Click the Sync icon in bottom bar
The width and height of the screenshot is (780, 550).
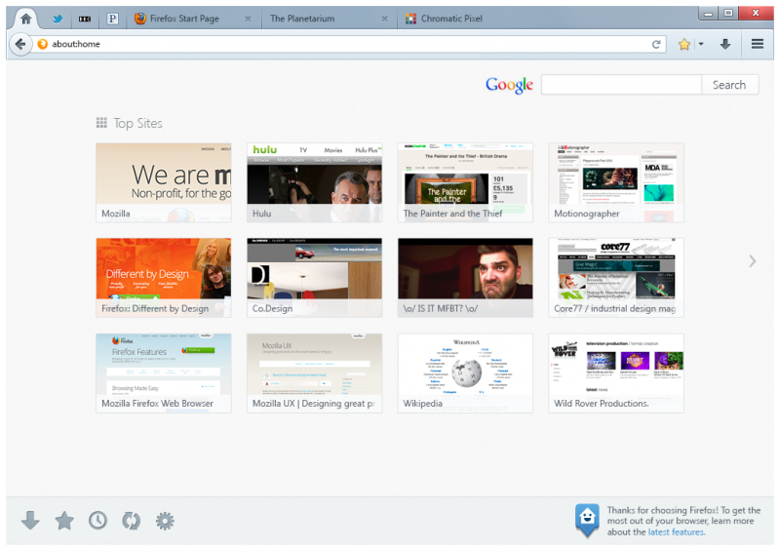point(132,521)
